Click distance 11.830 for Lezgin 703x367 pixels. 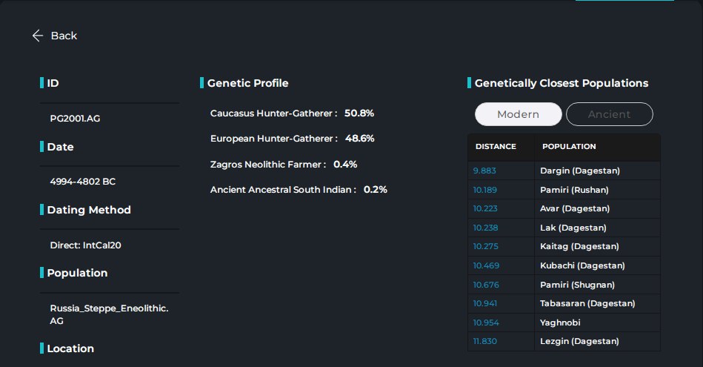[x=484, y=342]
